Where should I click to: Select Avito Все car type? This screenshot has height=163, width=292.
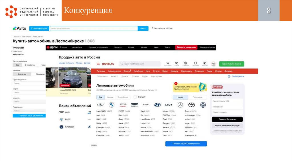[x=17, y=65]
